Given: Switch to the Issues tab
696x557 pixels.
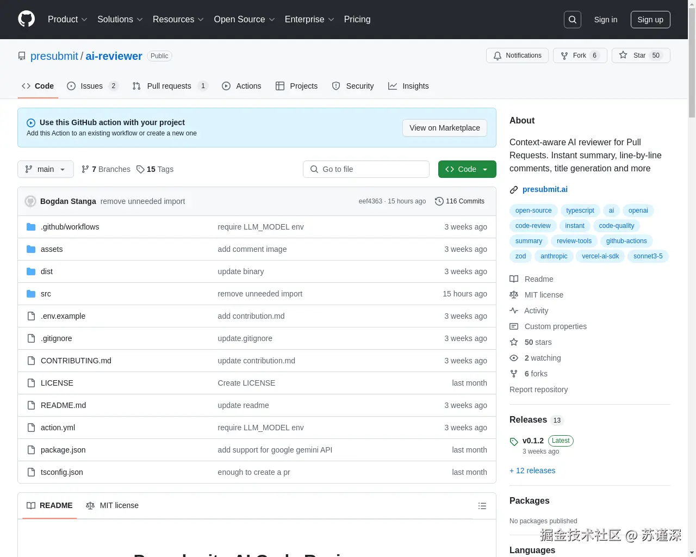Looking at the screenshot, I should point(91,86).
